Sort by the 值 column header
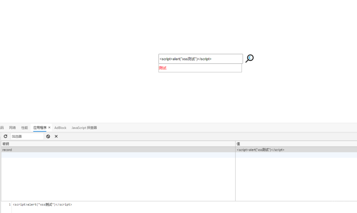This screenshot has width=357, height=213. [296, 144]
